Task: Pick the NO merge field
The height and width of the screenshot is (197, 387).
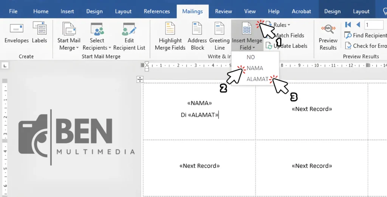Action: coord(251,57)
